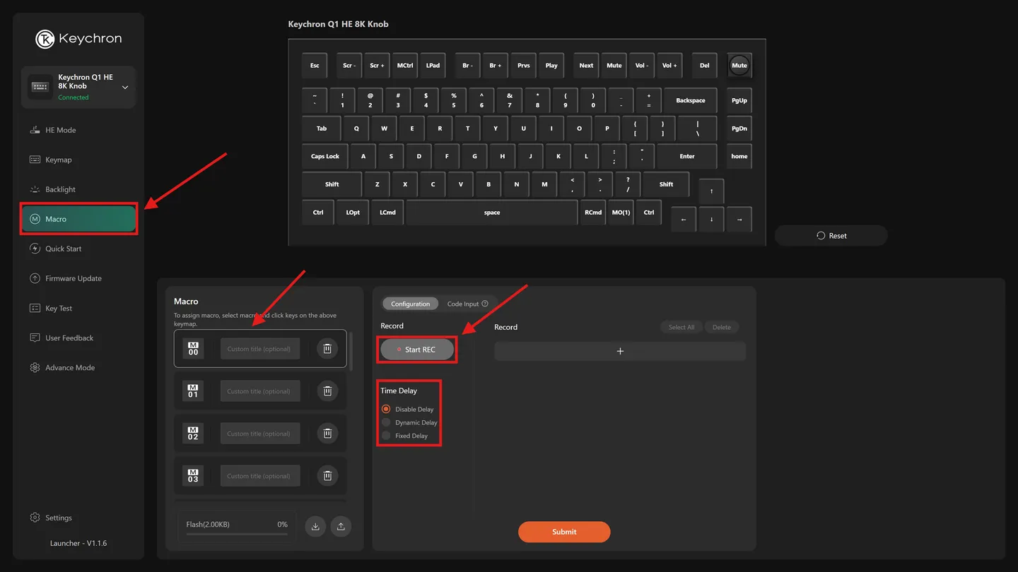Select the Mute knob on the keymap
This screenshot has width=1018, height=572.
[x=739, y=65]
